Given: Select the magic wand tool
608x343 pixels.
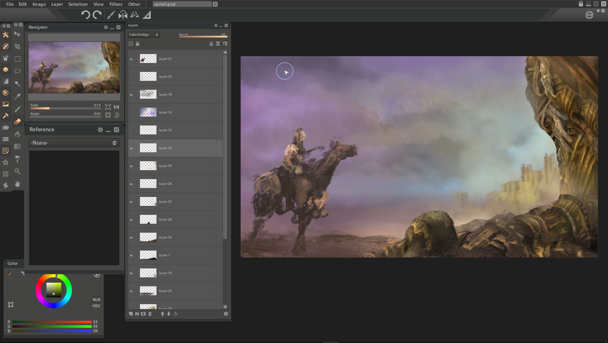Looking at the screenshot, I should coord(17,84).
